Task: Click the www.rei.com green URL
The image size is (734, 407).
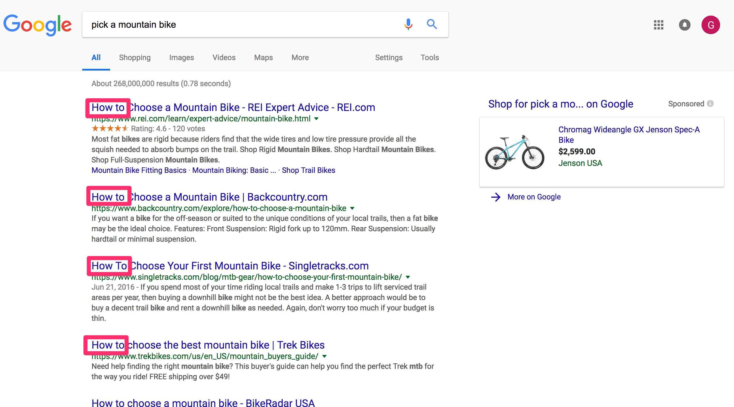Action: click(201, 119)
